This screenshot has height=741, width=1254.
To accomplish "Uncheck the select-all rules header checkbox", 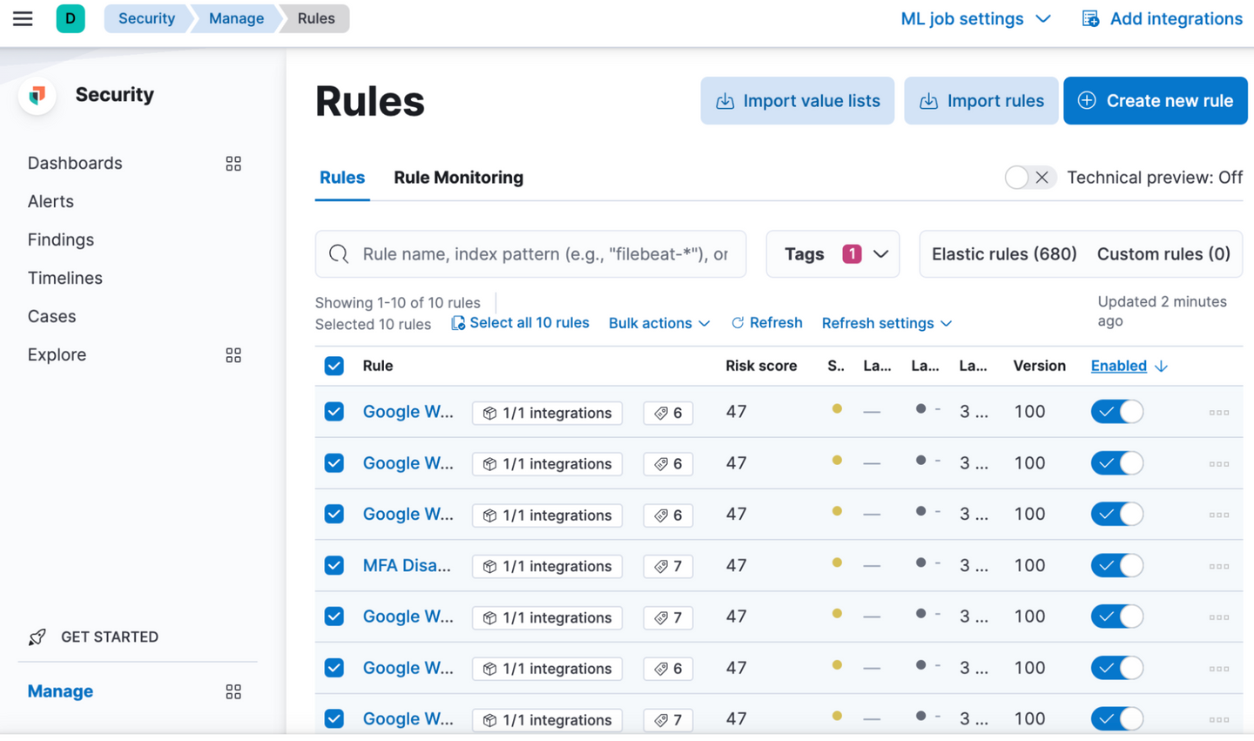I will 334,366.
